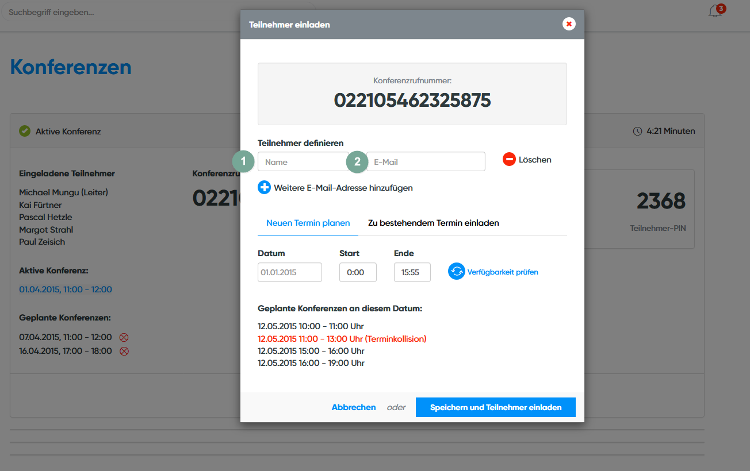The image size is (750, 471).
Task: Click the clock icon beside 4:21 Minuten
Action: (x=637, y=132)
